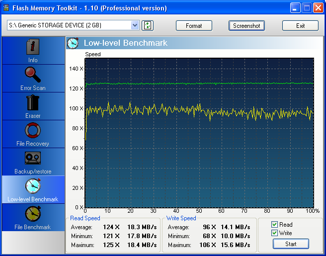
Task: Click the Error Scan sidebar label
Action: click(x=33, y=88)
